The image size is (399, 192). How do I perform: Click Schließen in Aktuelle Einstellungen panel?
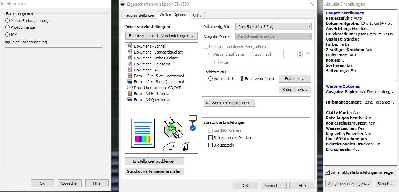click(385, 183)
